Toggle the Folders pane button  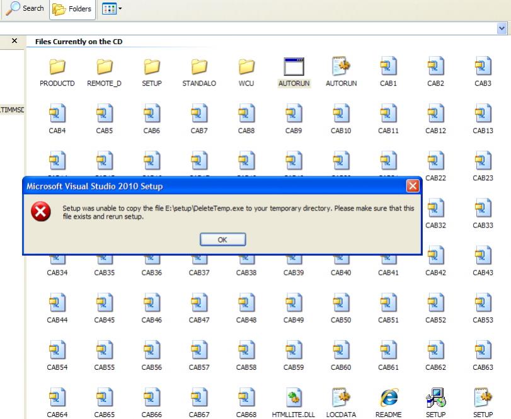[72, 9]
